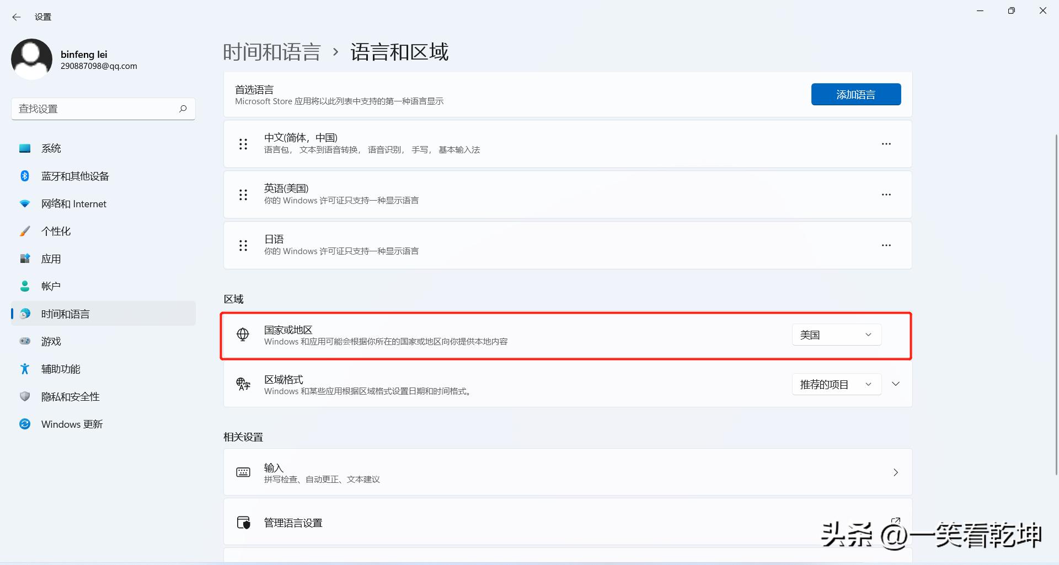
Task: Open 系统 settings from the sidebar
Action: click(51, 148)
